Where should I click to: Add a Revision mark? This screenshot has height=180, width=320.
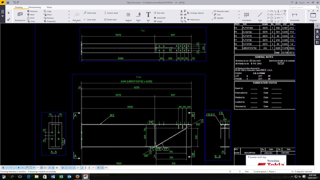[x=221, y=11]
